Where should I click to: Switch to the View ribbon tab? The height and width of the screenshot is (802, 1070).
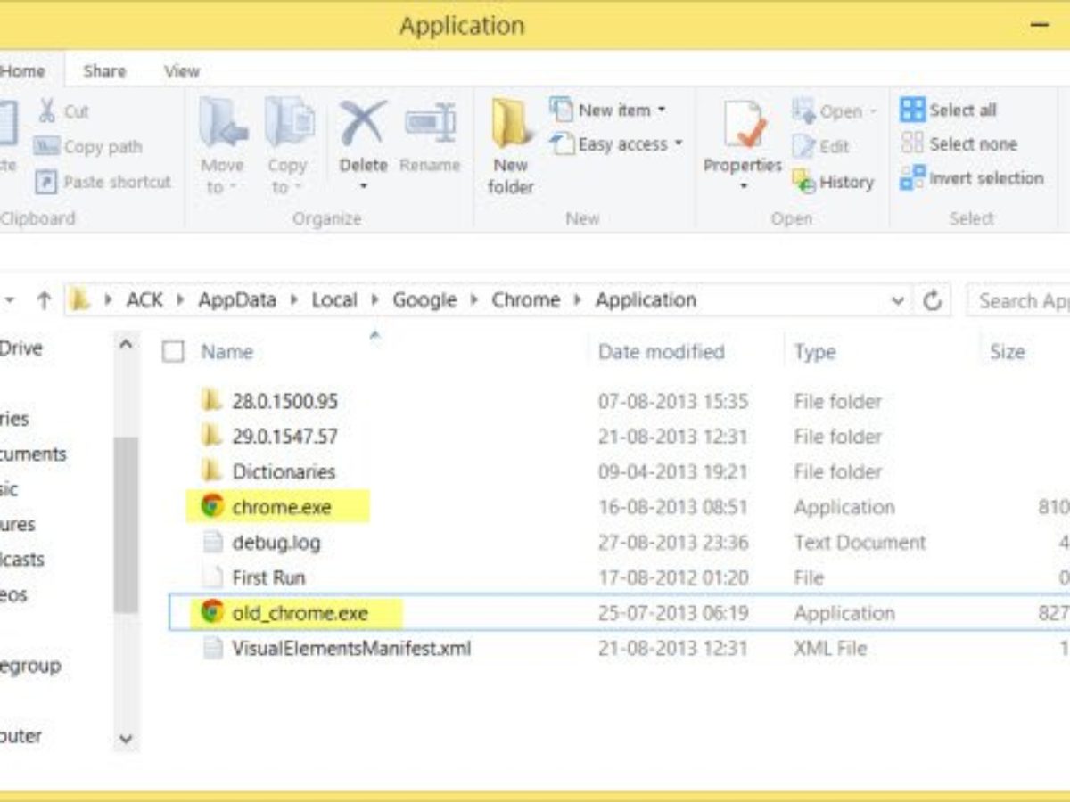point(182,71)
